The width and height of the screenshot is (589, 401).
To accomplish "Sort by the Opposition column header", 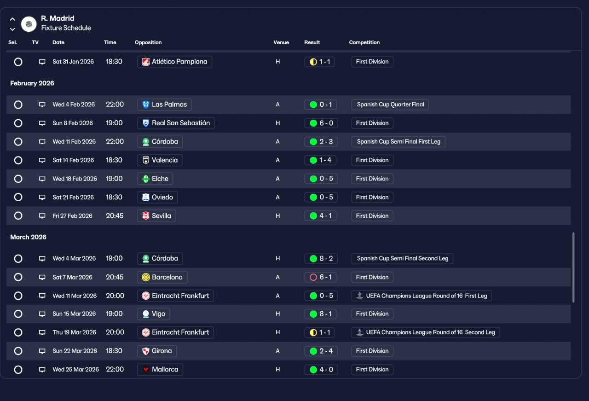I will [x=148, y=42].
